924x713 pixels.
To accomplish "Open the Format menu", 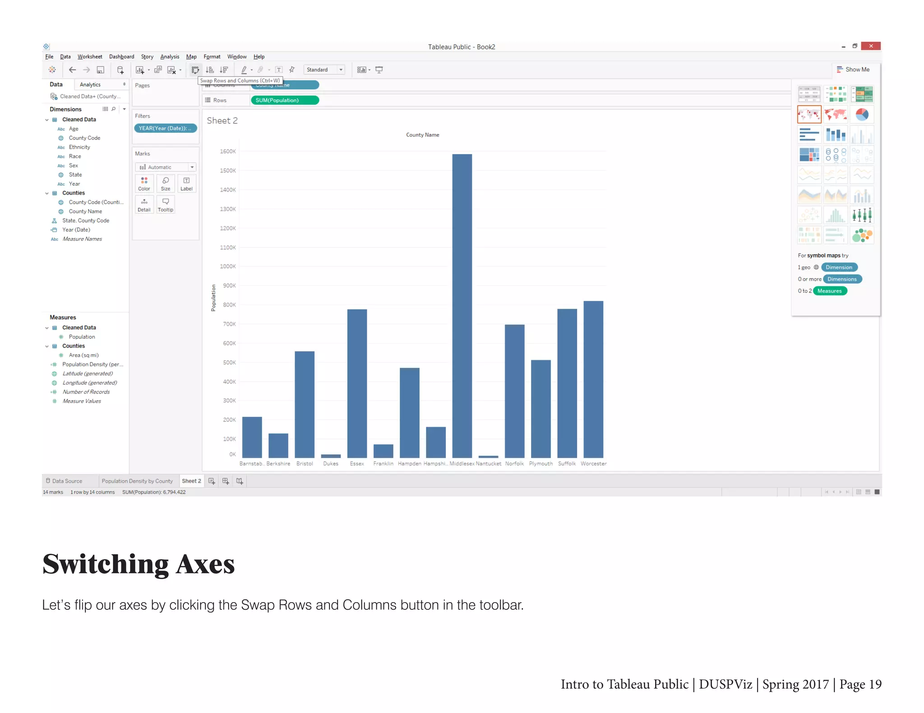I will click(212, 57).
